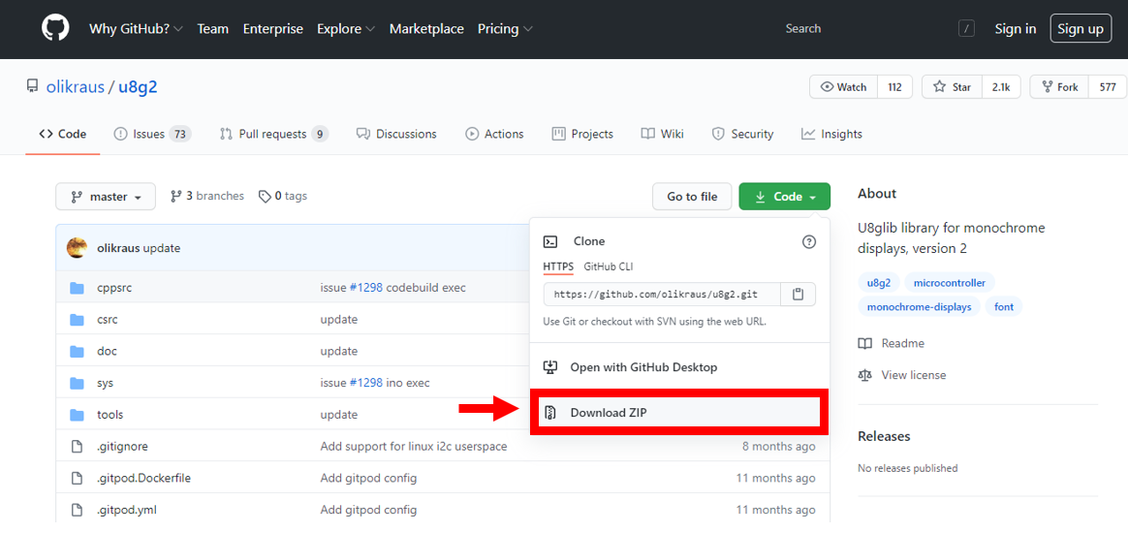This screenshot has width=1128, height=533.
Task: Star the u8g2 repository
Action: 952,87
